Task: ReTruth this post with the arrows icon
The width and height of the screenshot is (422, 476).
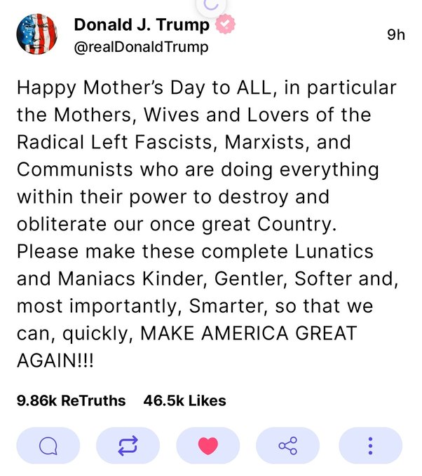Action: (x=128, y=445)
